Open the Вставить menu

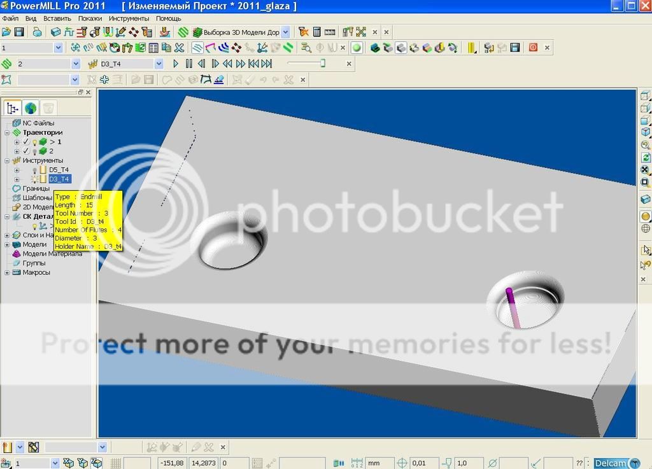click(57, 18)
